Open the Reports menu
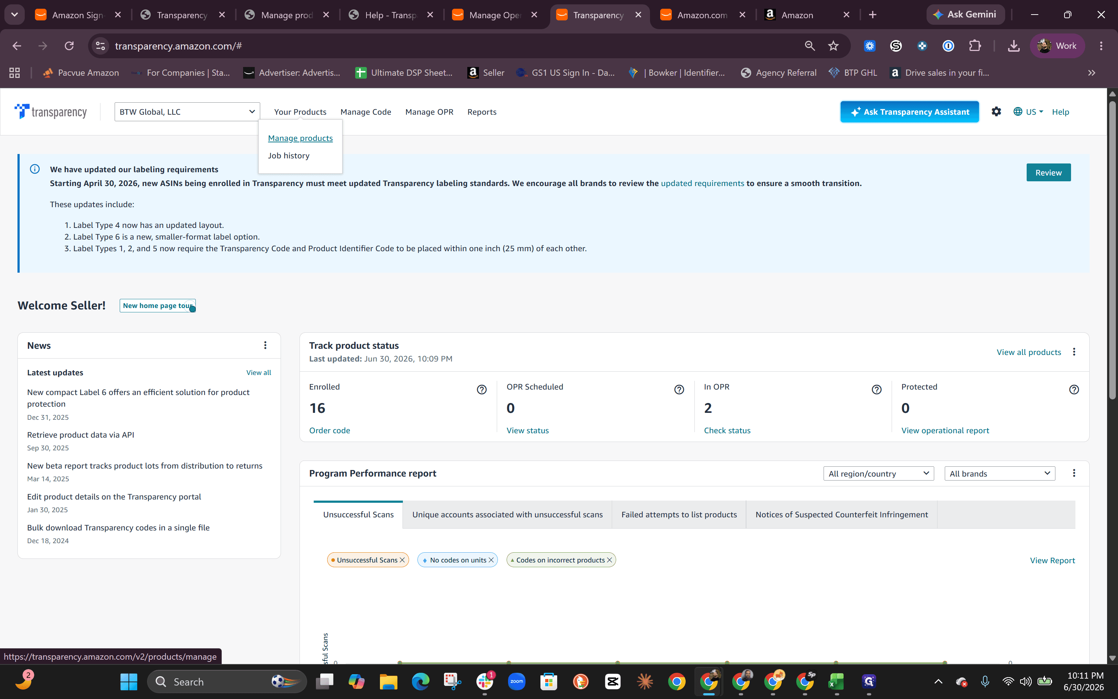The image size is (1118, 699). click(x=482, y=111)
